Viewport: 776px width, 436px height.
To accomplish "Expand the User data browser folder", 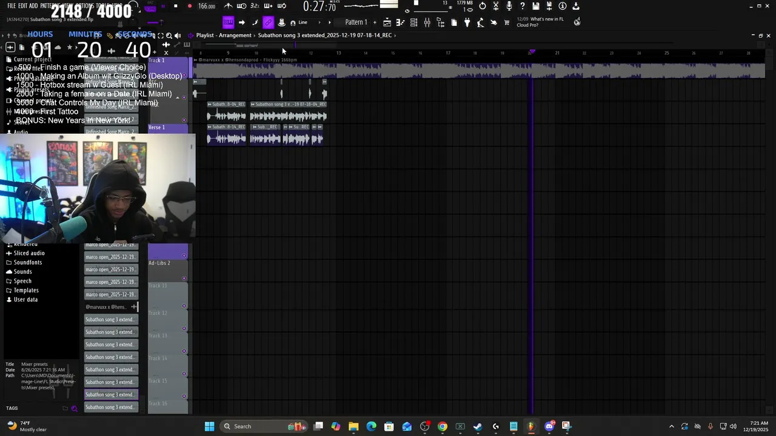I will click(x=25, y=300).
